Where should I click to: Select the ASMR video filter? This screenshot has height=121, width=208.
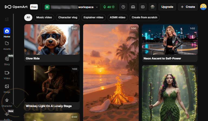(x=118, y=17)
